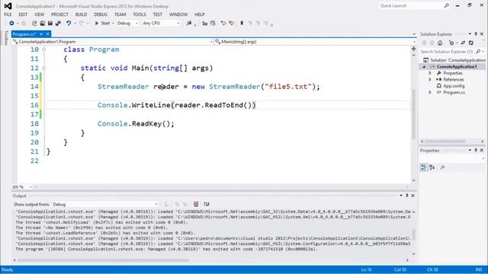Open the TEST menu

[158, 14]
